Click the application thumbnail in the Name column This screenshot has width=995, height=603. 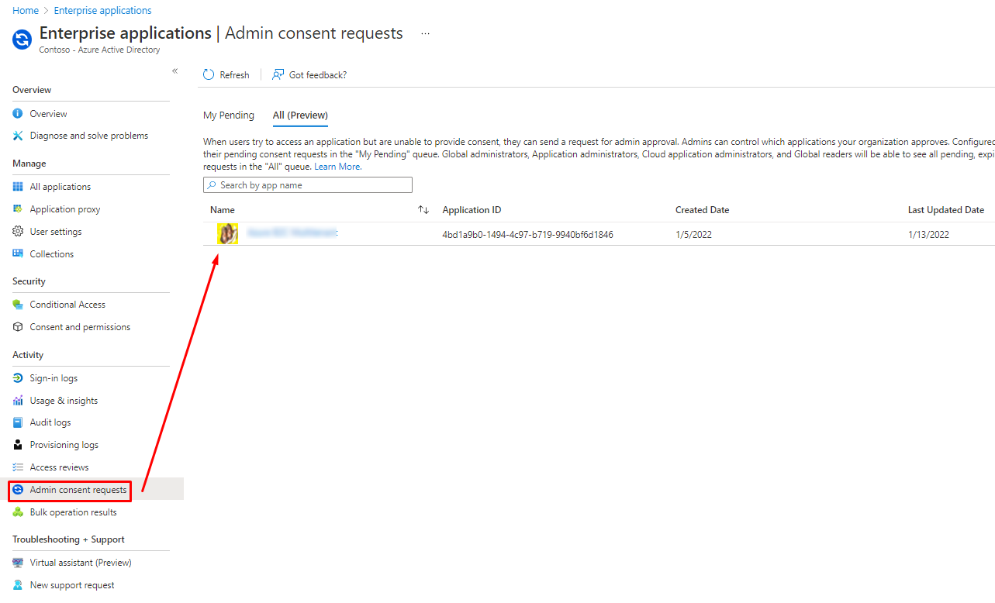(x=227, y=234)
